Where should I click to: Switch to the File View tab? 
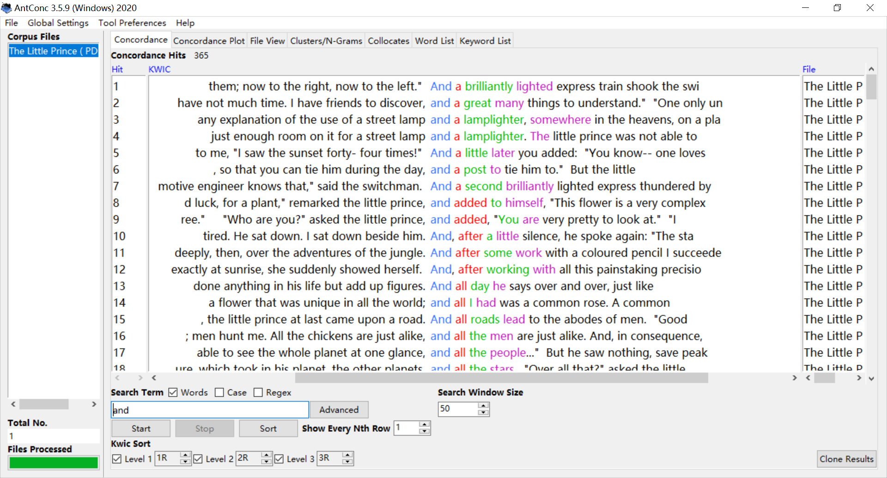click(x=267, y=41)
